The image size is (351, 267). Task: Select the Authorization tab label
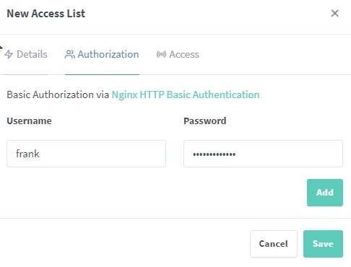[108, 54]
